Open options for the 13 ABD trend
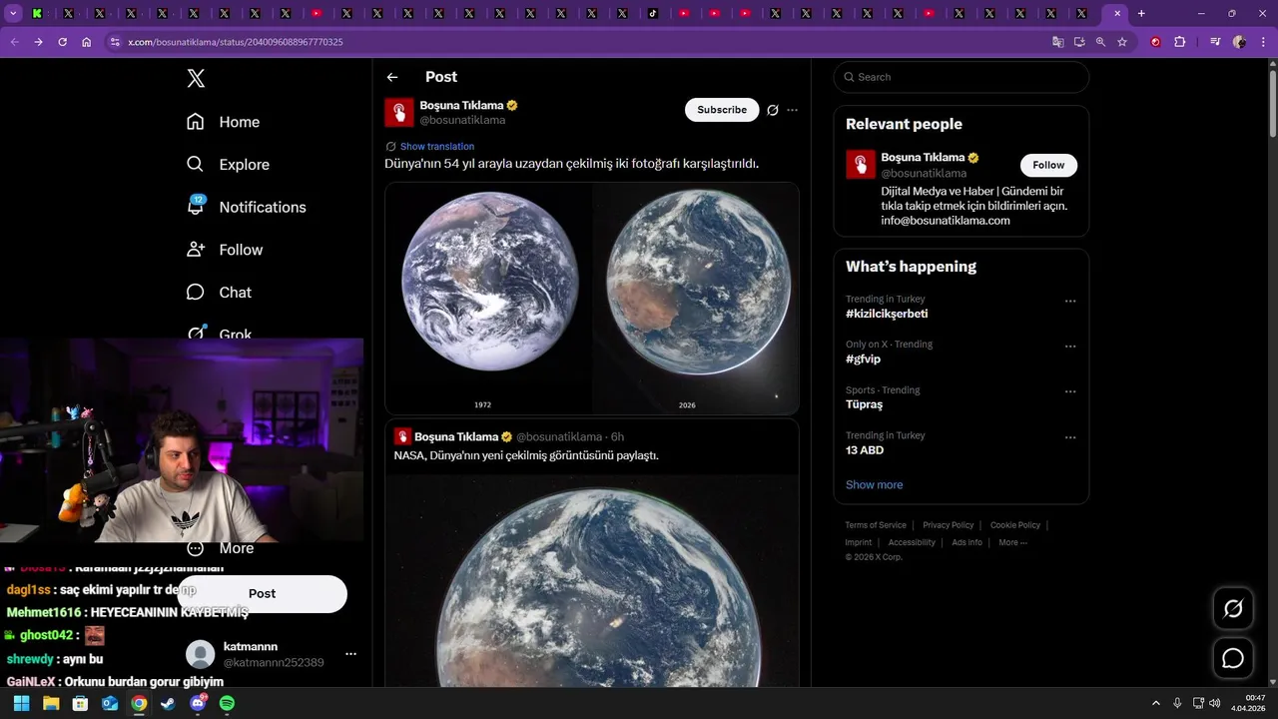The height and width of the screenshot is (719, 1278). point(1070,437)
